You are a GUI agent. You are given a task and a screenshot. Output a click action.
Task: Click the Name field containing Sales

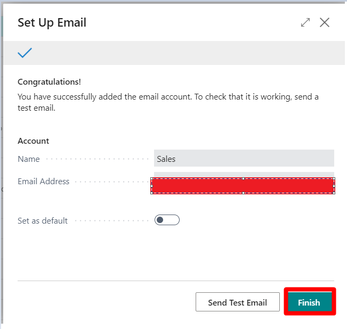(x=244, y=158)
